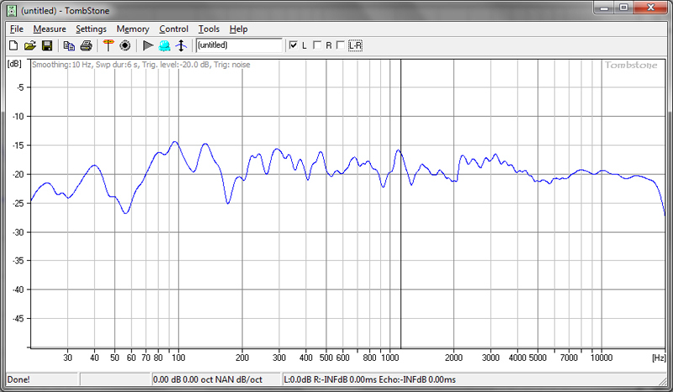The image size is (673, 392).
Task: Enable the R channel checkbox
Action: click(317, 45)
